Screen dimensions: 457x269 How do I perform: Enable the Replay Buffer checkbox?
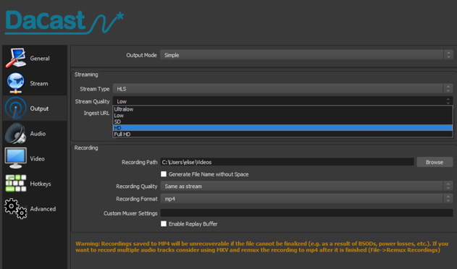click(164, 223)
